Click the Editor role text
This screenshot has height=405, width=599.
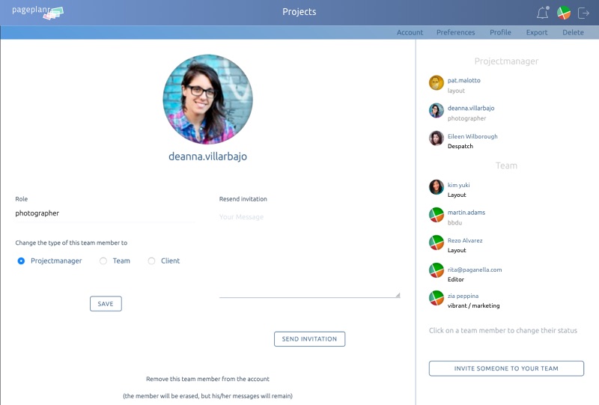[456, 280]
